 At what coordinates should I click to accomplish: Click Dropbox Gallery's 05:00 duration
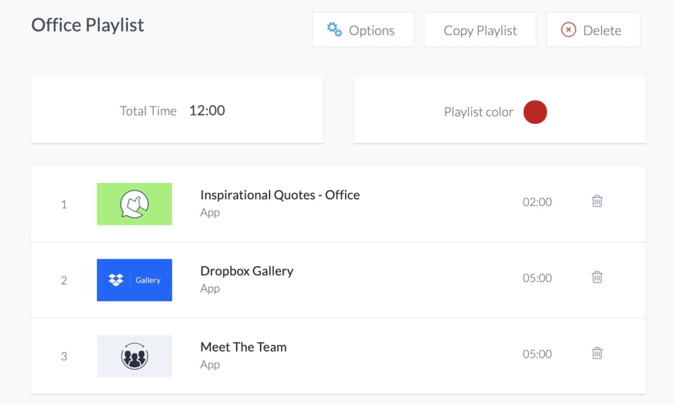click(x=537, y=278)
